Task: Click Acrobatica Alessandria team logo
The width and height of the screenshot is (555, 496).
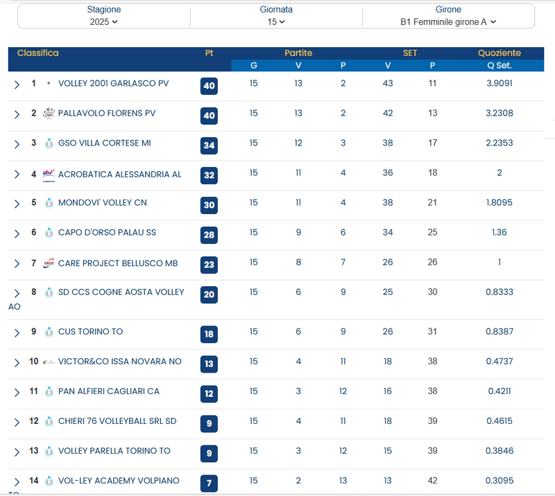Action: click(x=49, y=175)
